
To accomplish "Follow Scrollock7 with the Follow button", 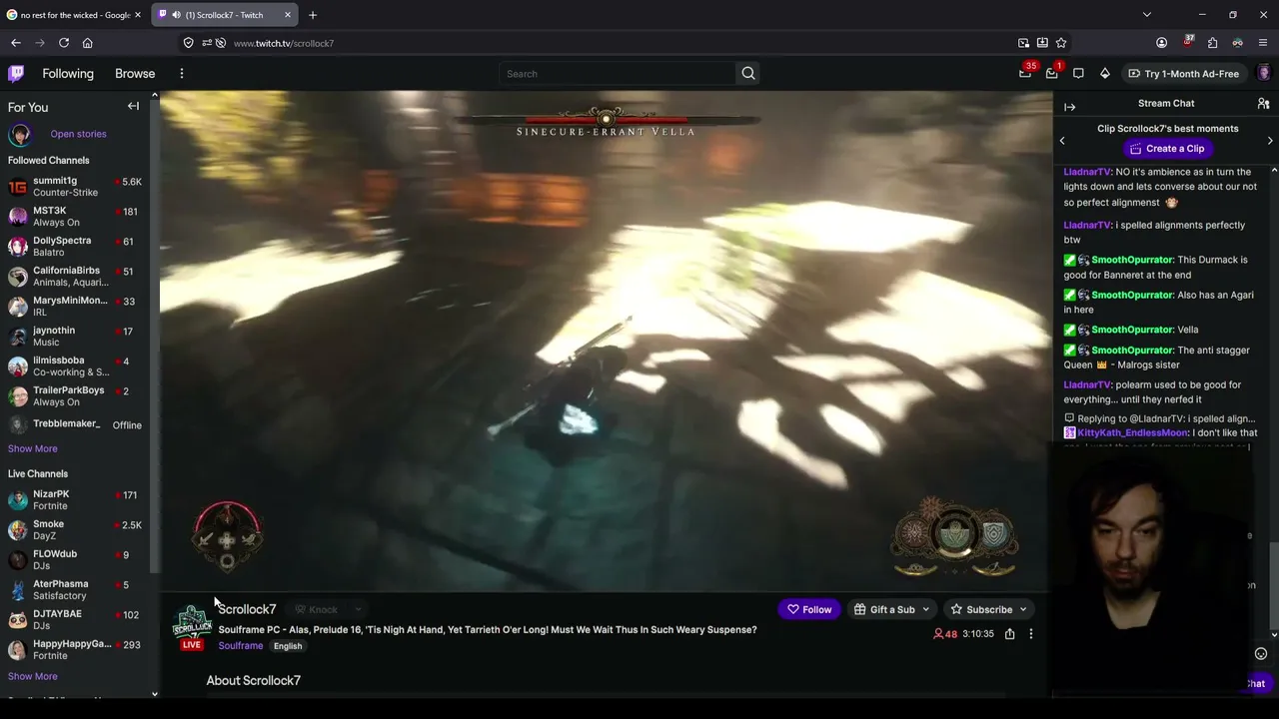I will [808, 609].
